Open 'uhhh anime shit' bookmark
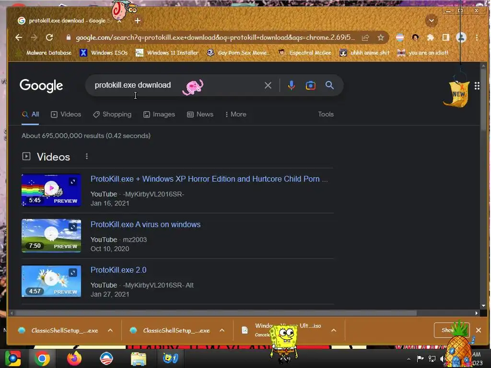The width and height of the screenshot is (491, 368). pos(364,53)
